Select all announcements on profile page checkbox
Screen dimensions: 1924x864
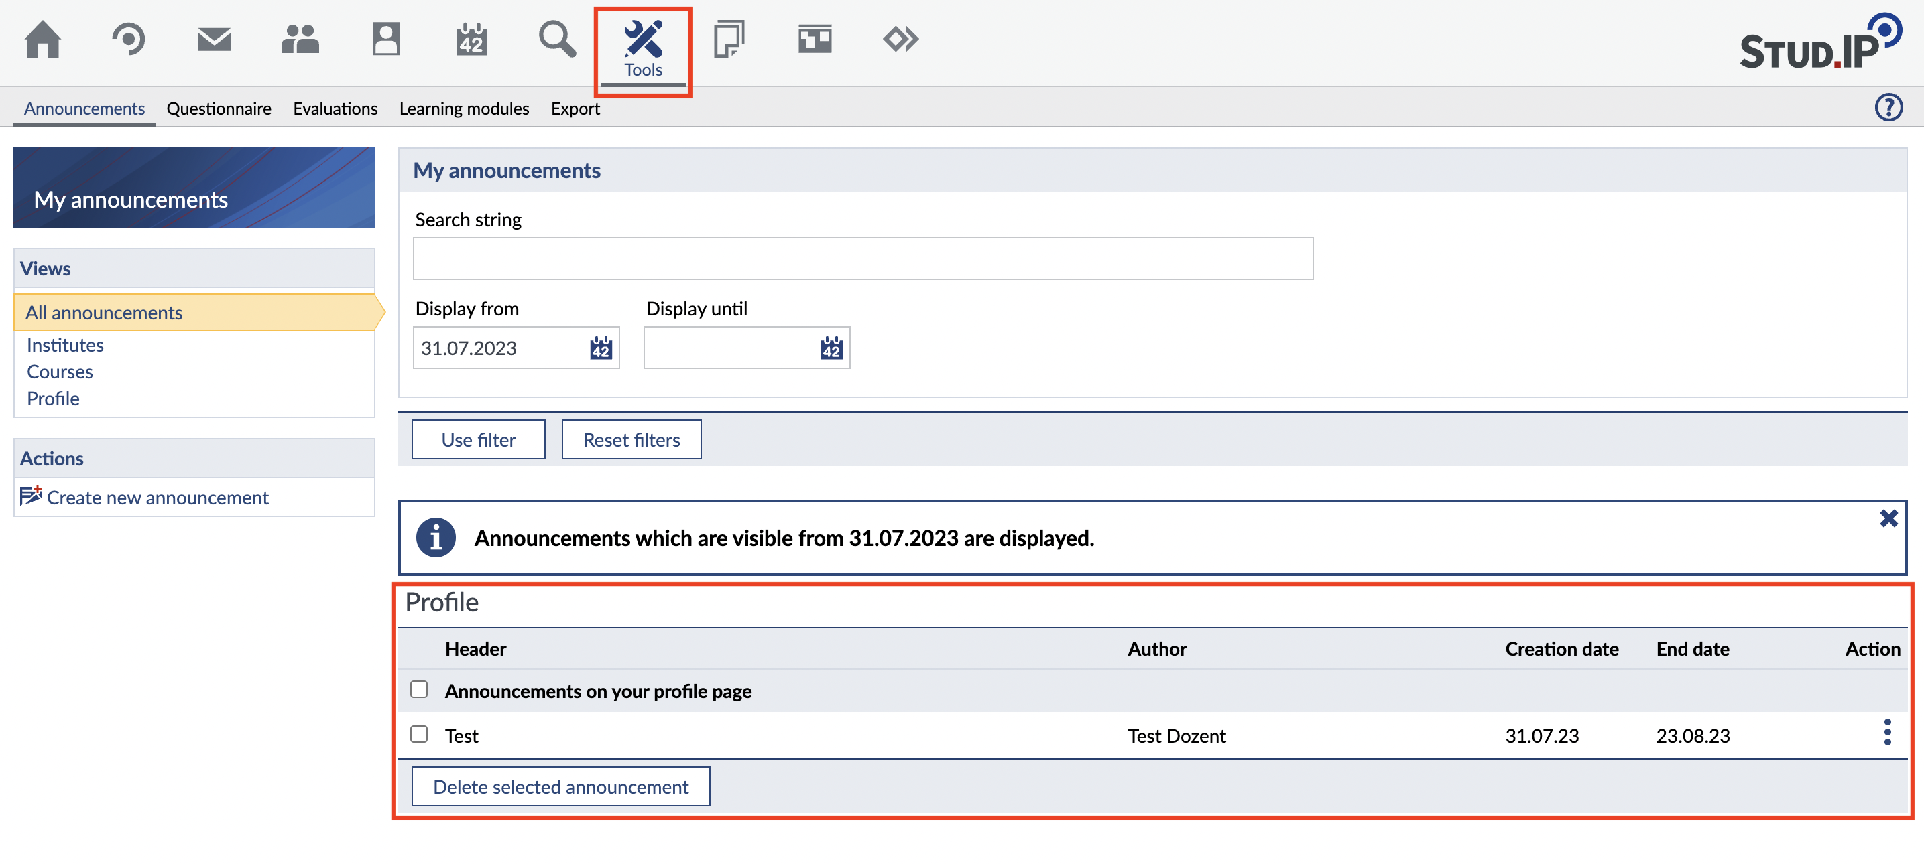[x=419, y=689]
